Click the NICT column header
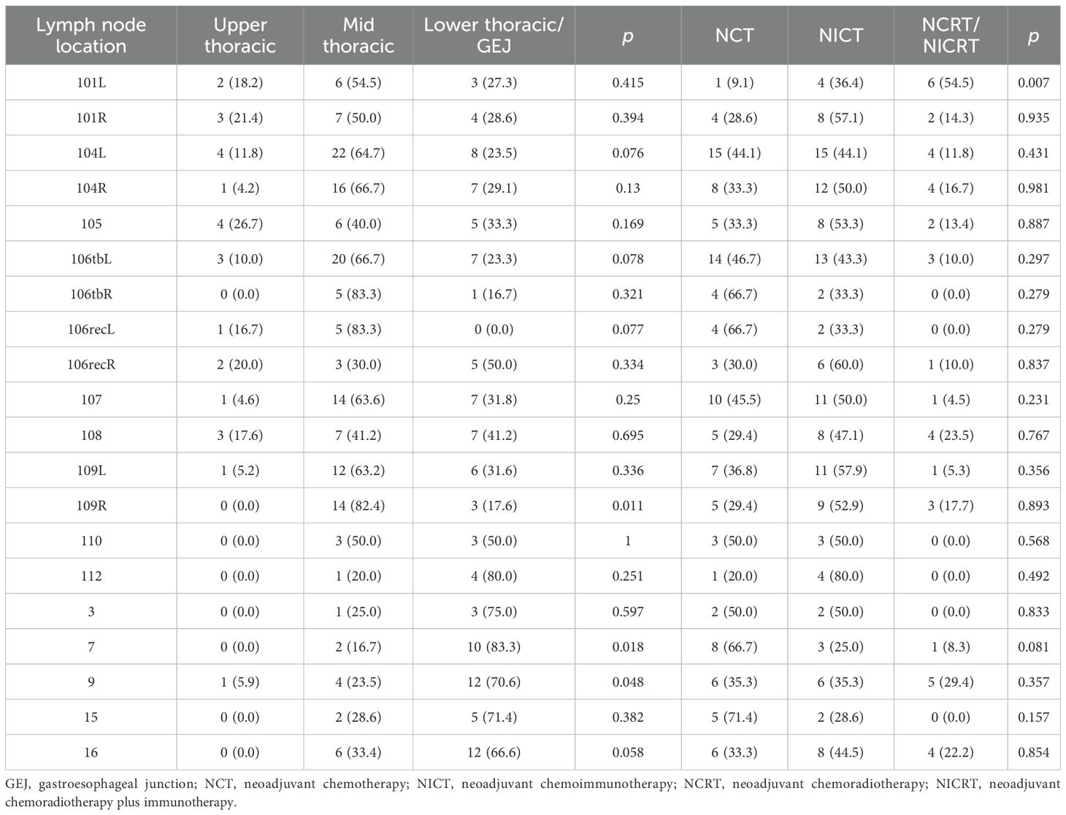Screen dimensions: 1066x815 pyautogui.click(x=841, y=35)
